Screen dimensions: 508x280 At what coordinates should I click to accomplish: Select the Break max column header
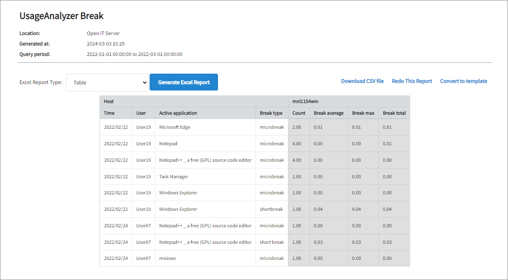click(x=363, y=113)
